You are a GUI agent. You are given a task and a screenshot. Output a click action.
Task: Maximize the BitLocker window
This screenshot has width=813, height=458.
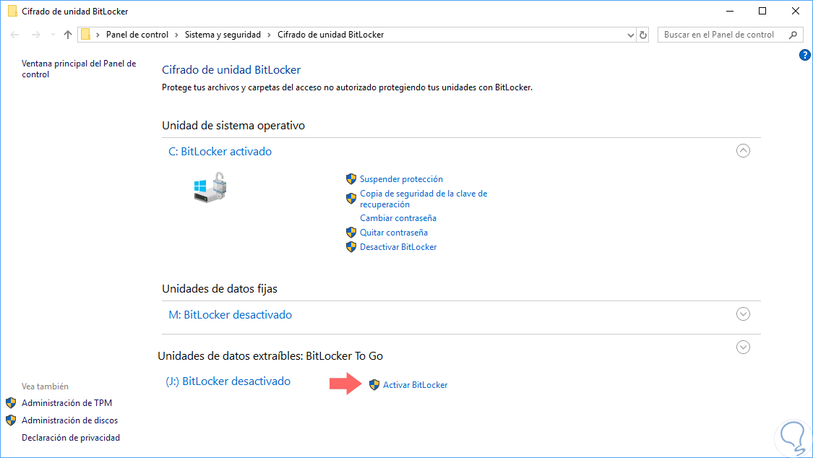pyautogui.click(x=762, y=11)
